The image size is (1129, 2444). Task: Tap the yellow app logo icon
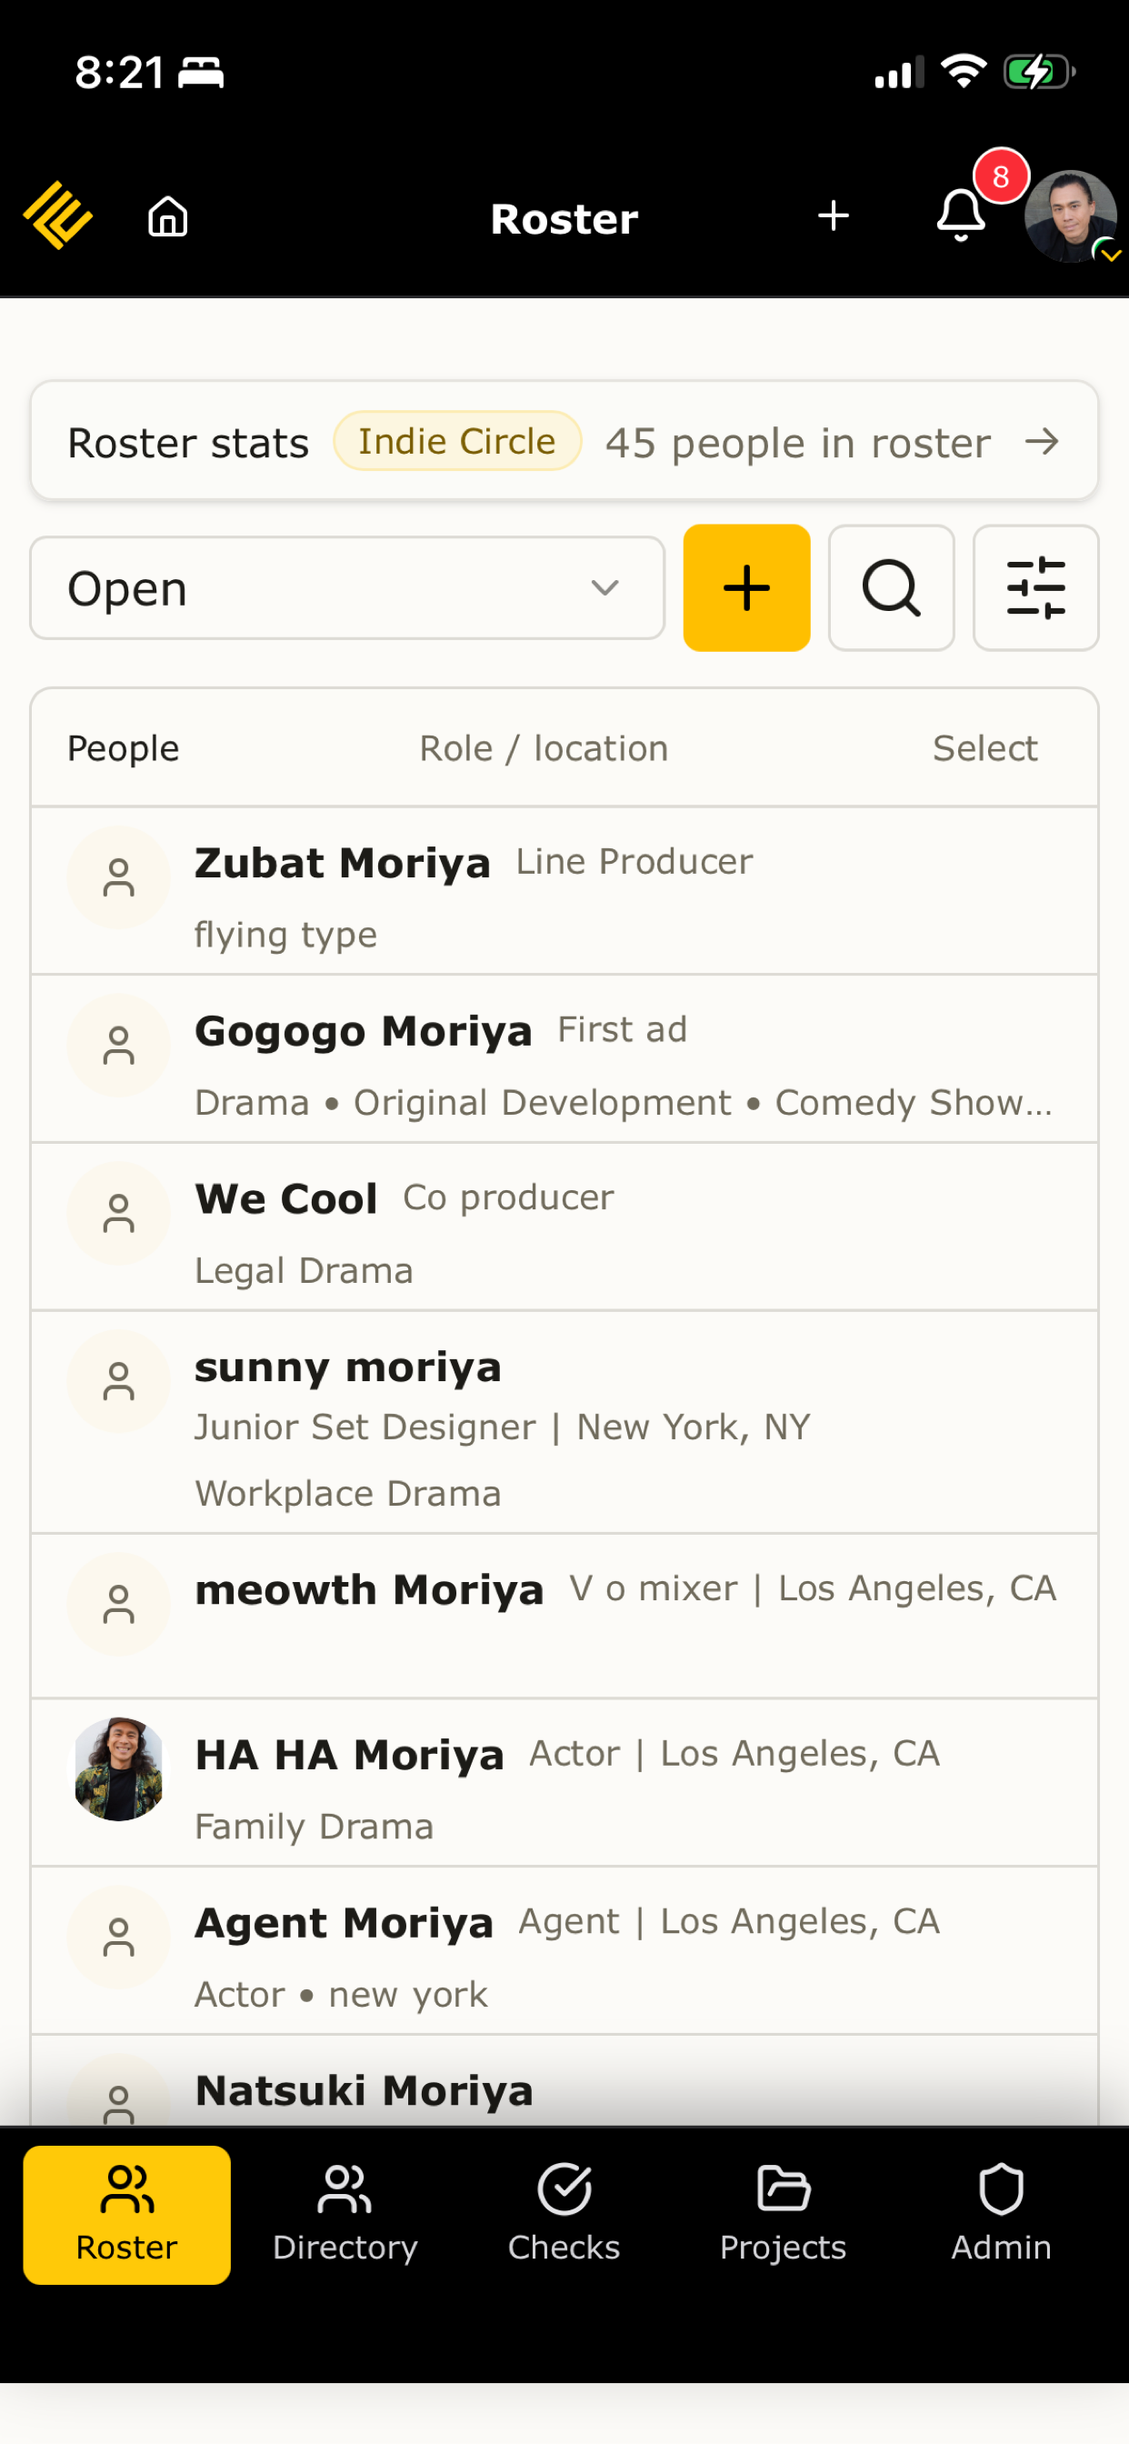[58, 216]
